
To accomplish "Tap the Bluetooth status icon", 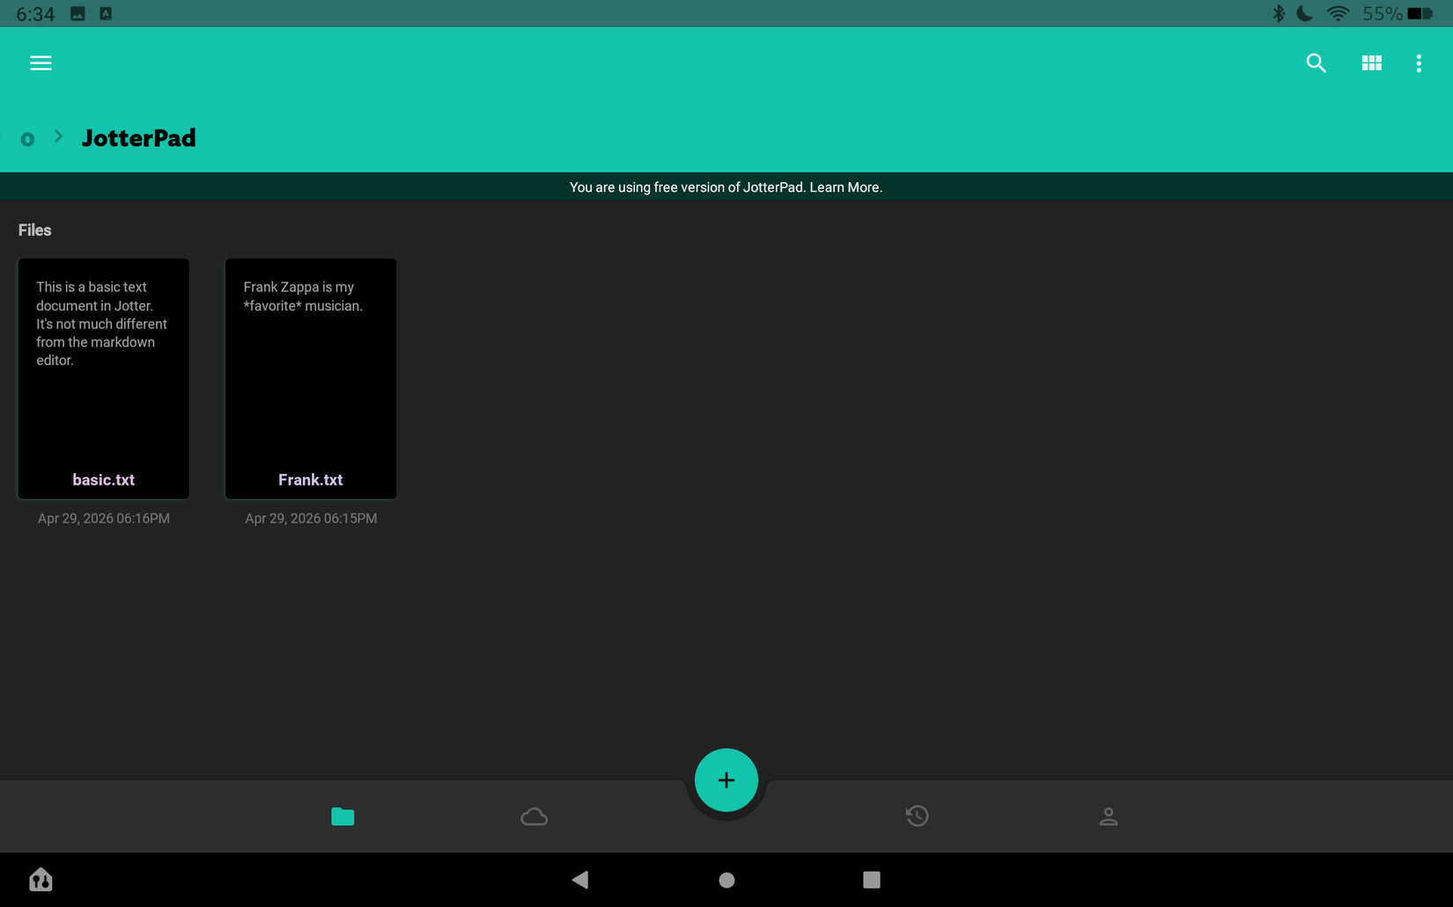I will point(1279,13).
